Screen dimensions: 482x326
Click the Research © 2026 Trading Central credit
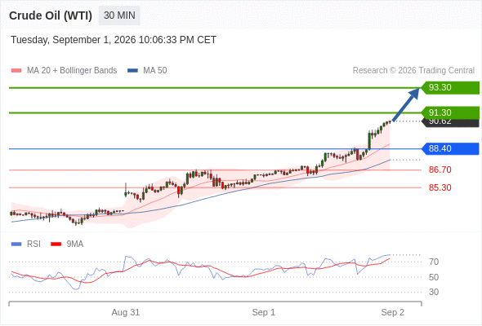coord(413,71)
